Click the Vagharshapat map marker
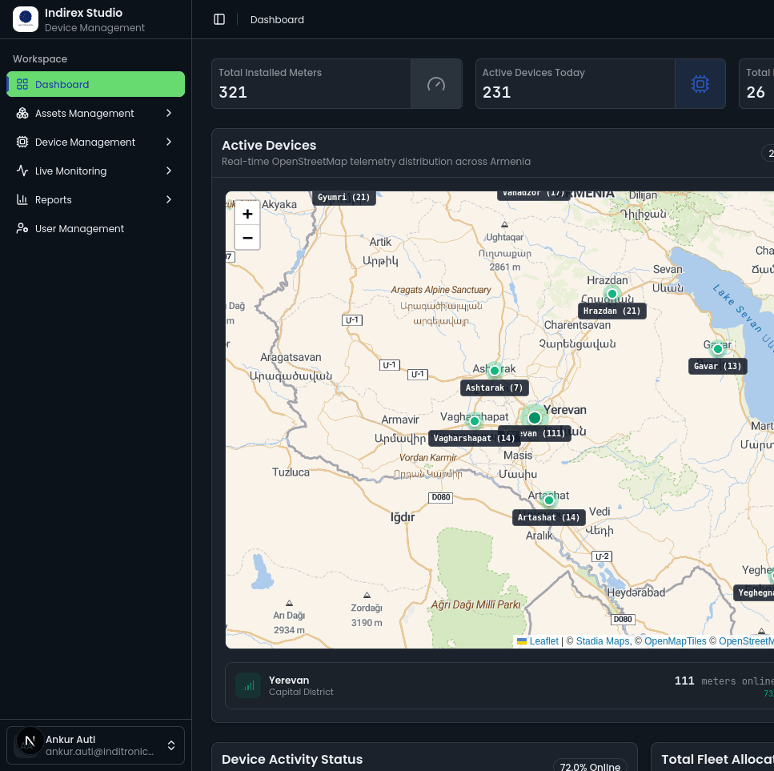 [x=475, y=422]
